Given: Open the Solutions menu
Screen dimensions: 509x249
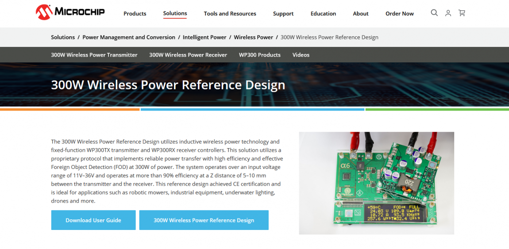Looking at the screenshot, I should coord(175,13).
